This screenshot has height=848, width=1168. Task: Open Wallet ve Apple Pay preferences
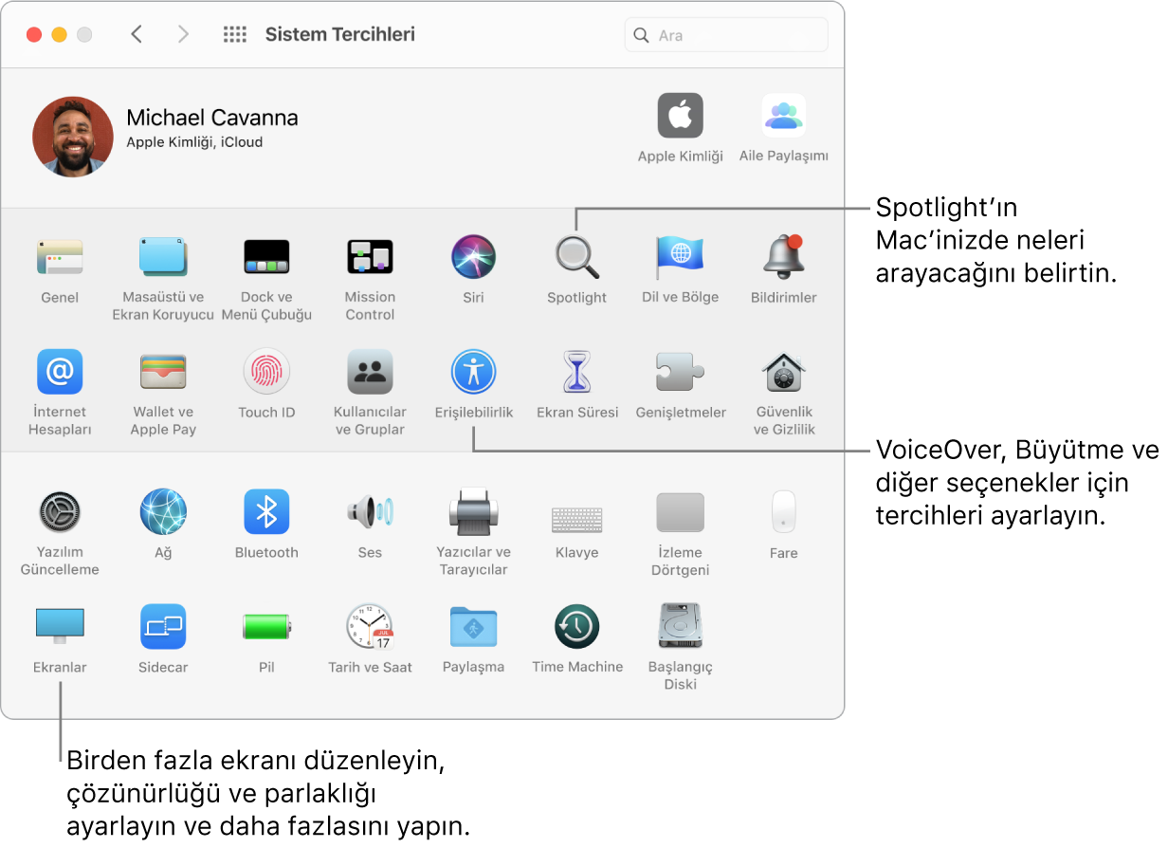coord(163,371)
